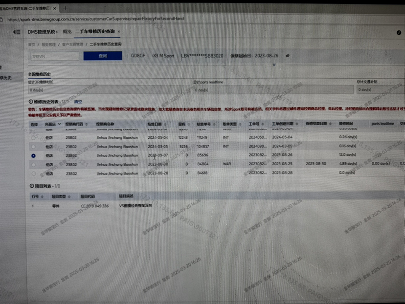The image size is (405, 304).
Task: Focus the VIN search input field
Action: coord(55,56)
